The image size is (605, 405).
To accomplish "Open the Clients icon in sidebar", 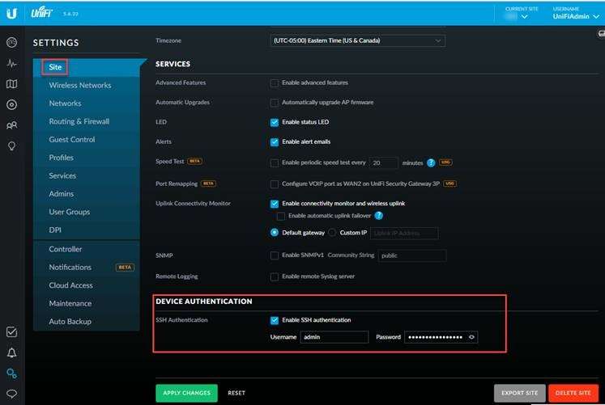I will click(11, 125).
